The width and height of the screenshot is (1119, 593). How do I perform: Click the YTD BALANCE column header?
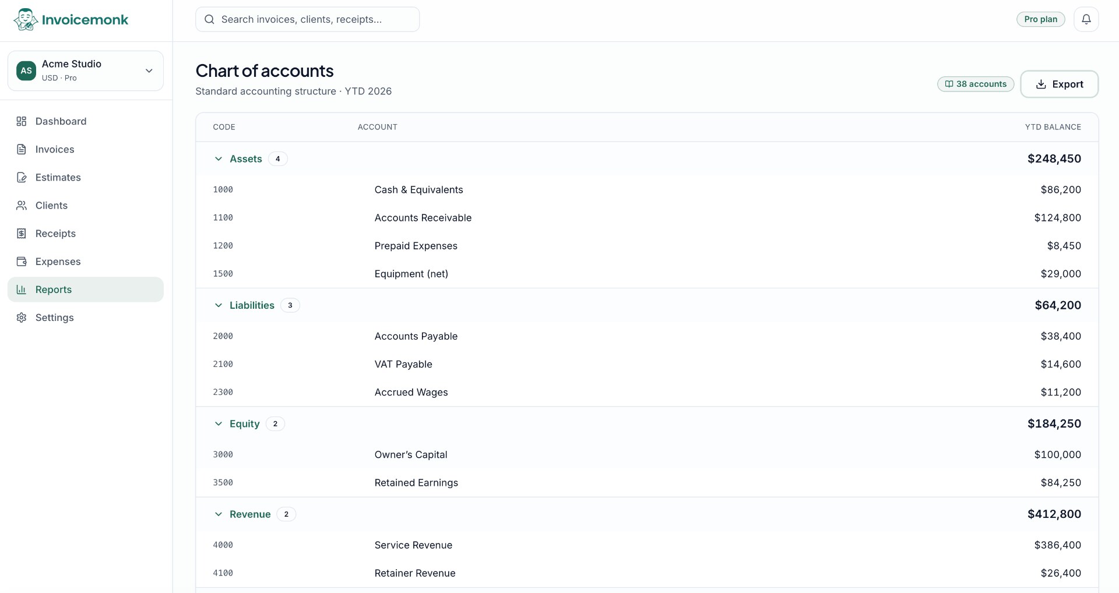1053,127
